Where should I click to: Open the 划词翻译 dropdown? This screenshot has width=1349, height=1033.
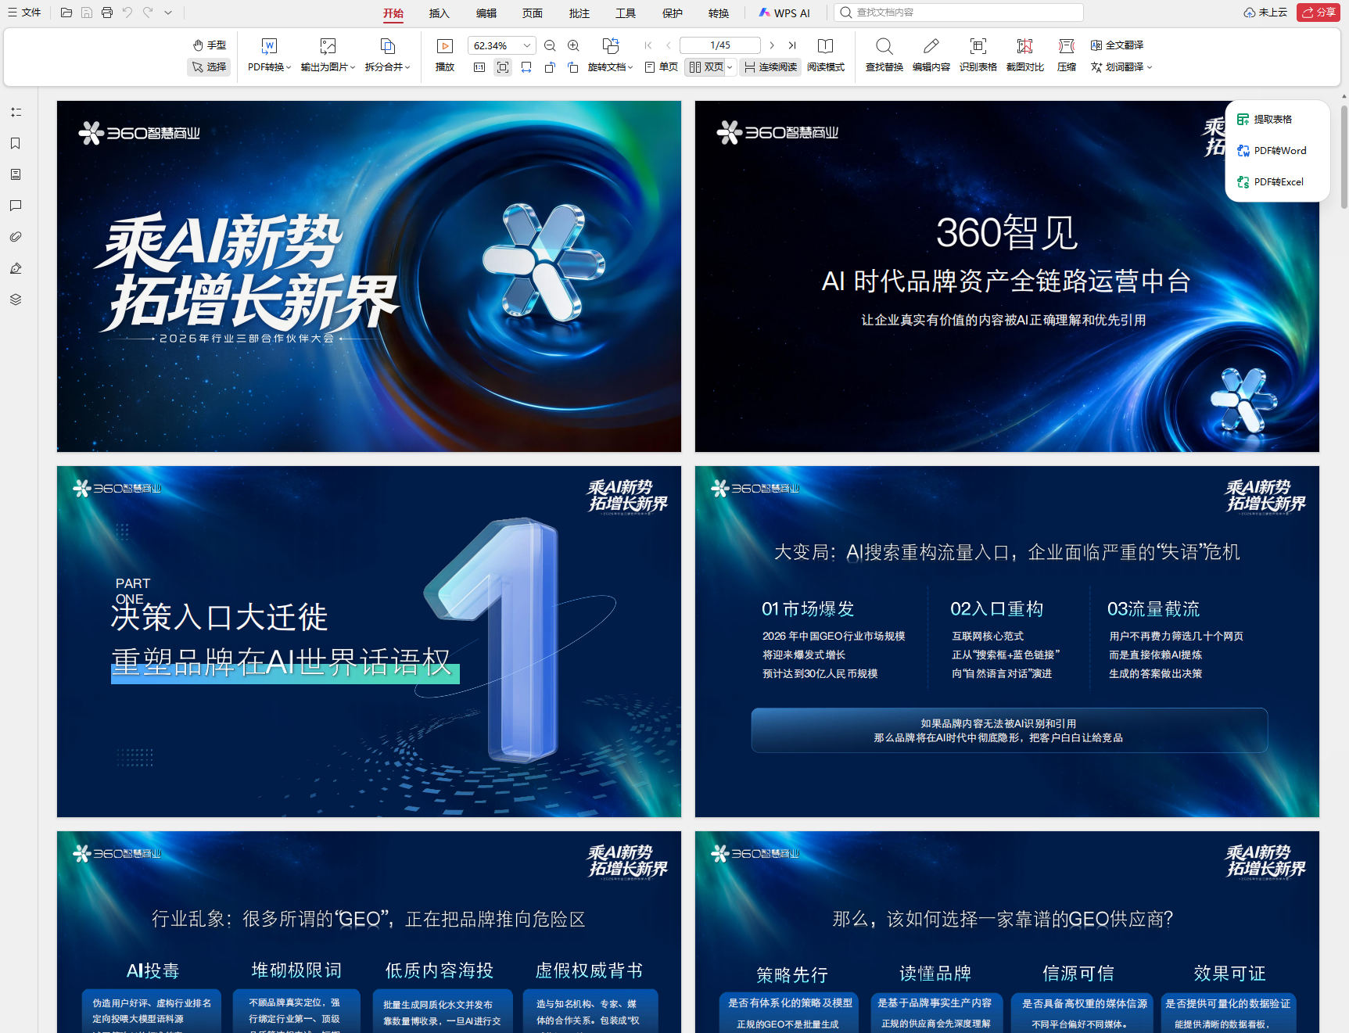pos(1121,67)
